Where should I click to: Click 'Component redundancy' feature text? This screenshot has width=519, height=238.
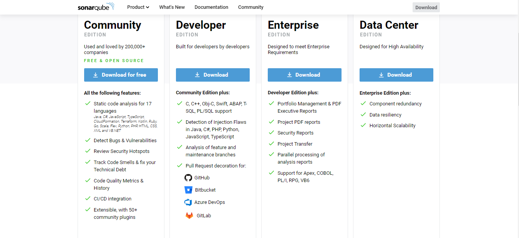[396, 104]
